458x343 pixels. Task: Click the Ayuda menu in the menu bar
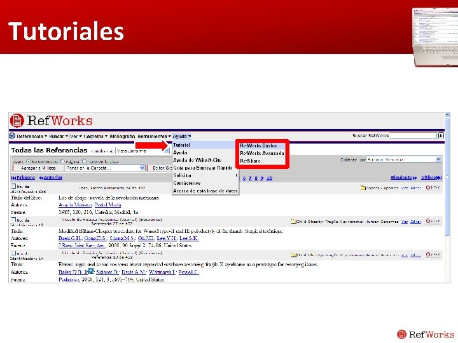[182, 136]
